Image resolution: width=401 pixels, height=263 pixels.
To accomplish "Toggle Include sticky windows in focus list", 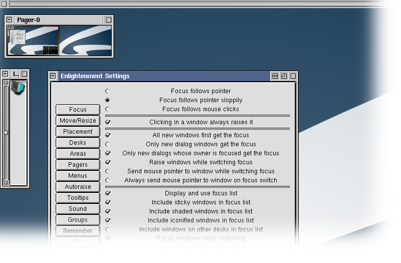I will pos(108,202).
